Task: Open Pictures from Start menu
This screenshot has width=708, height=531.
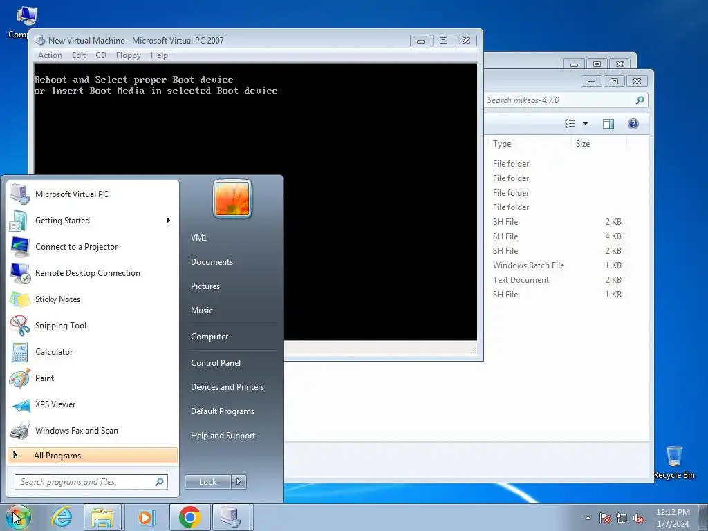Action: pyautogui.click(x=205, y=286)
